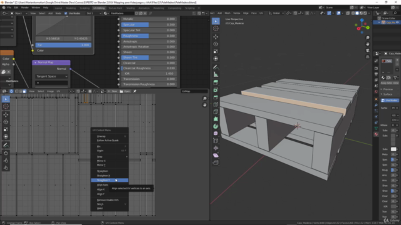Adjust the Specular slider in Principled BSDF node

[148, 24]
